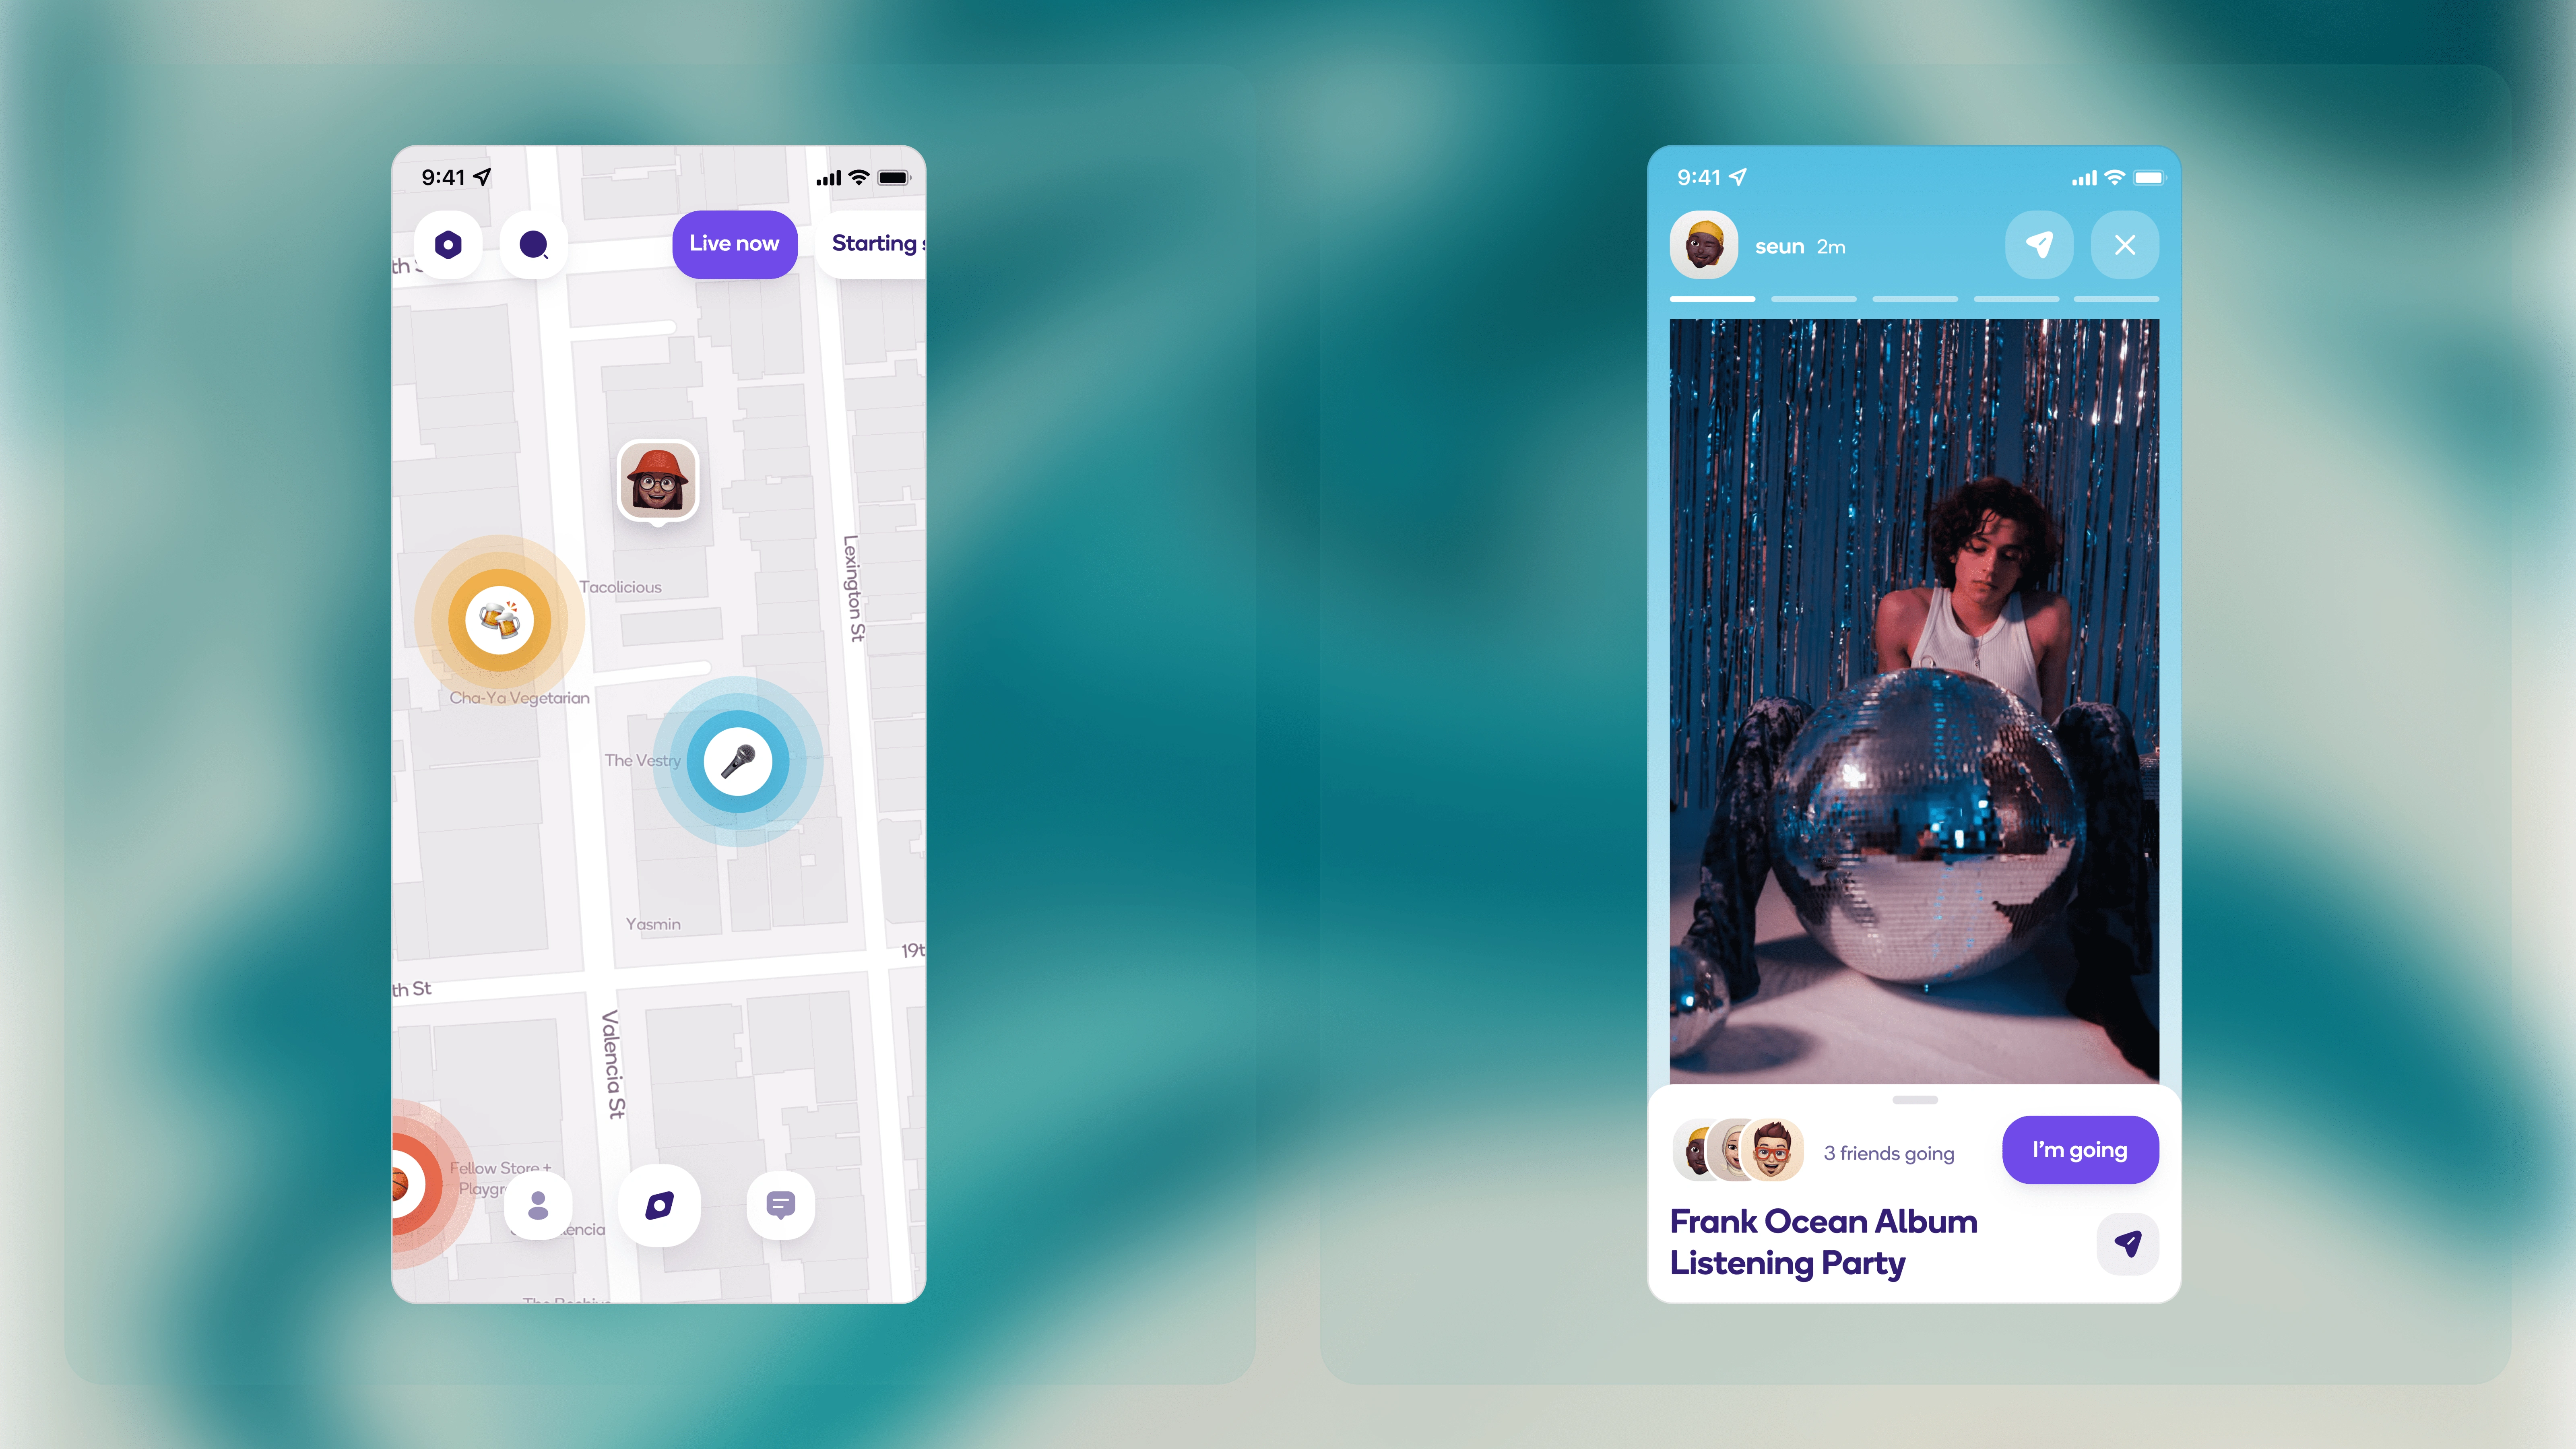The image size is (2576, 1449).
Task: Tap the location pin icon in top bar
Action: point(2038,244)
